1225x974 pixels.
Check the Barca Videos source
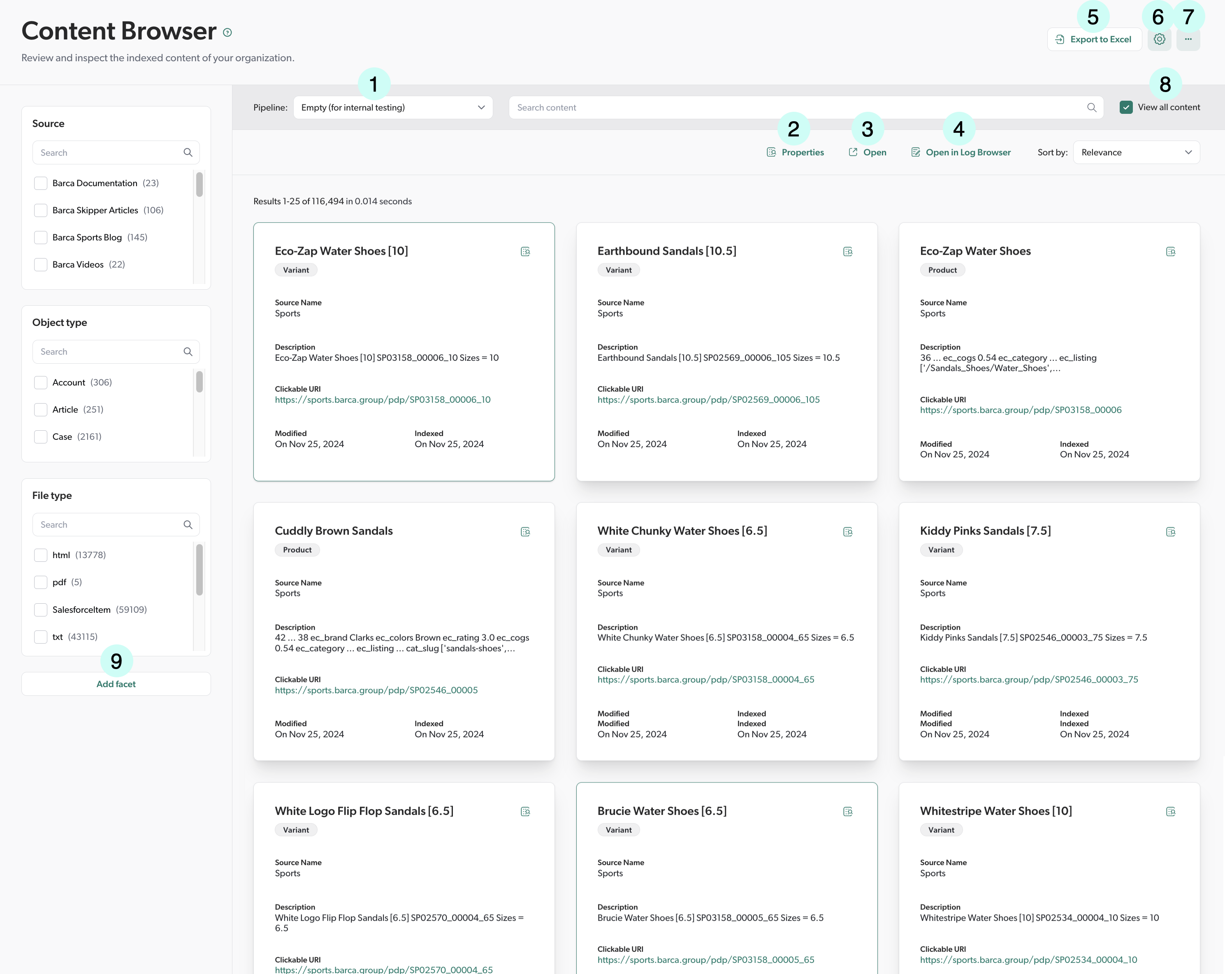(40, 265)
